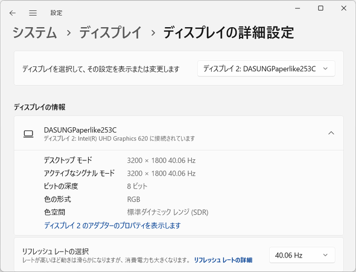
Task: Click the リフレッシュ レートの選択 label
Action: (x=56, y=251)
